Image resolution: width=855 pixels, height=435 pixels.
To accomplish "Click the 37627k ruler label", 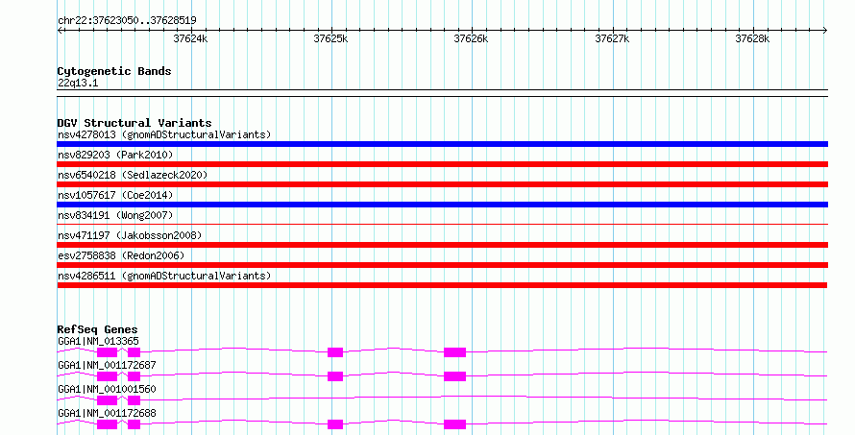I will point(612,38).
